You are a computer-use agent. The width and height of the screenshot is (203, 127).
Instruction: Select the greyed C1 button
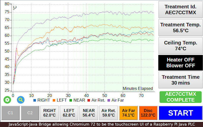(10, 113)
